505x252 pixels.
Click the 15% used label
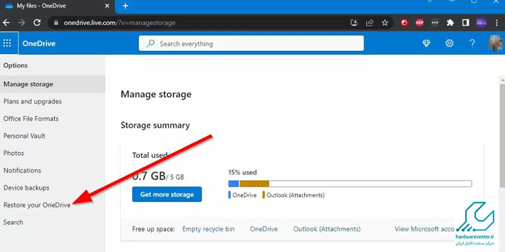click(x=242, y=172)
